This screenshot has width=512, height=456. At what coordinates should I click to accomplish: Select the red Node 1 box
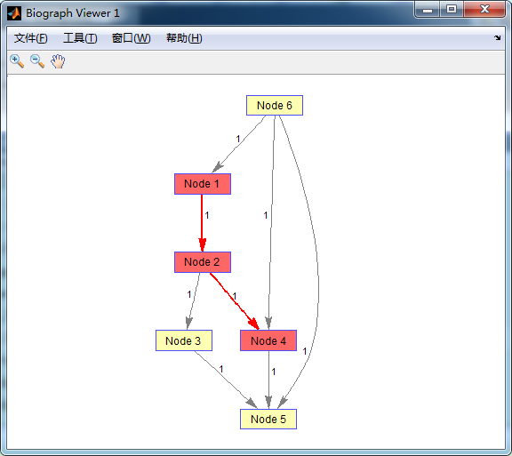click(203, 184)
